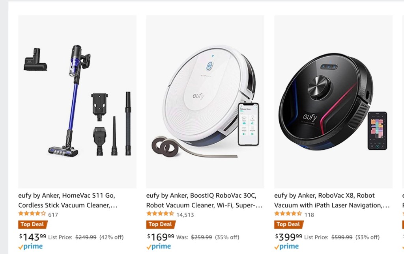The image size is (404, 254).
Task: Click the Prime logo under the $143.99 price
Action: coord(30,247)
